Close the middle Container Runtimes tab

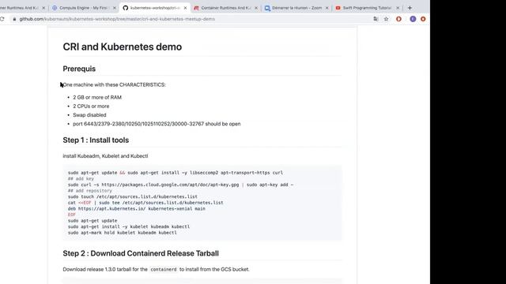tap(256, 8)
